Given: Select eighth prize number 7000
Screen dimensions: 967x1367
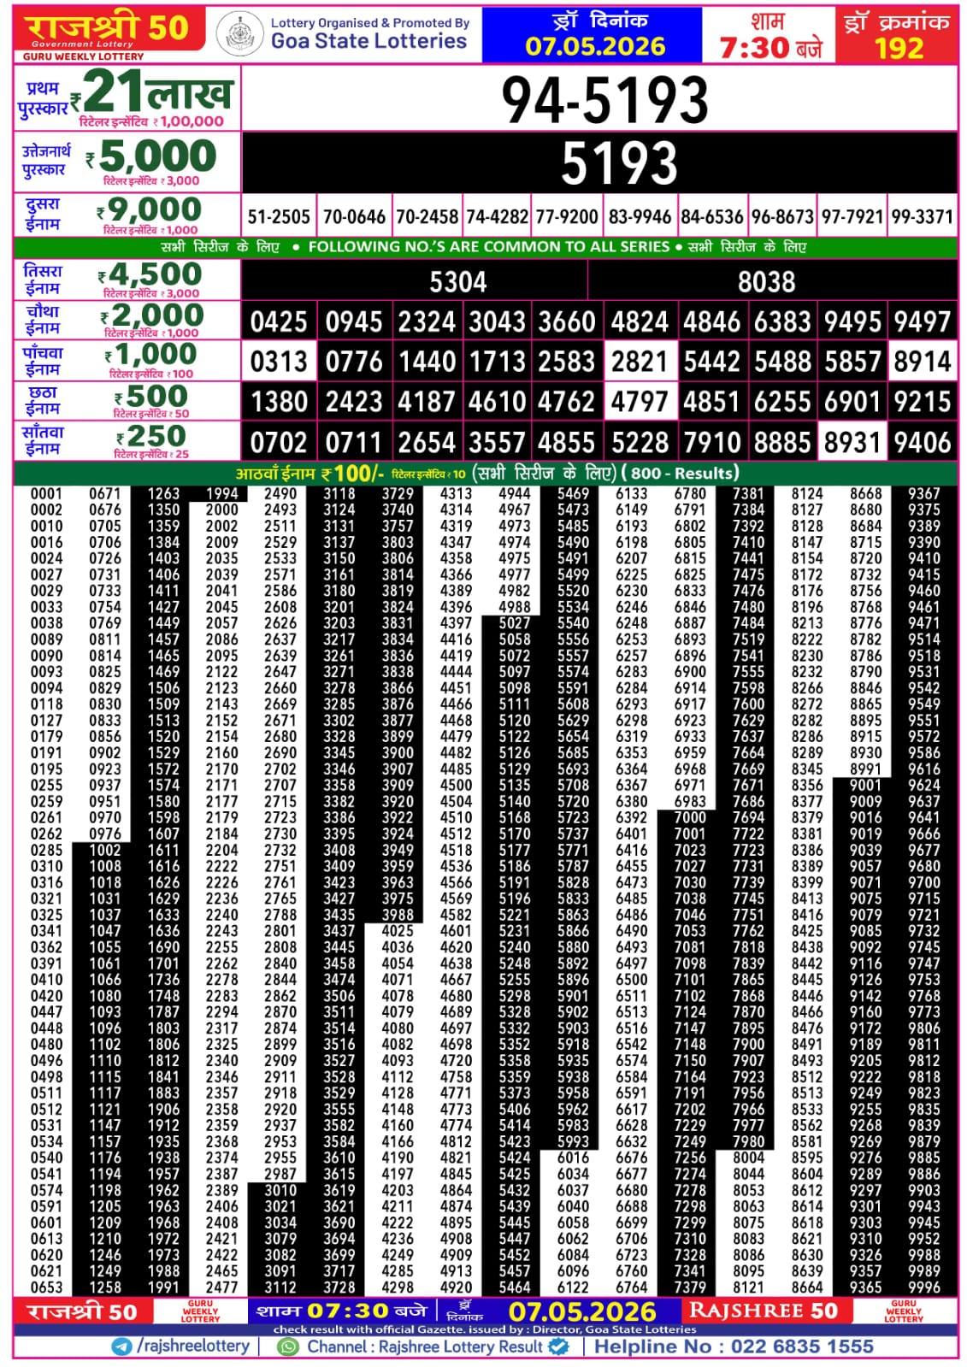Looking at the screenshot, I should 690,817.
